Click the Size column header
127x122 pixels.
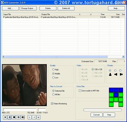(115, 14)
